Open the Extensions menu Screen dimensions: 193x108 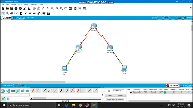click(34, 5)
